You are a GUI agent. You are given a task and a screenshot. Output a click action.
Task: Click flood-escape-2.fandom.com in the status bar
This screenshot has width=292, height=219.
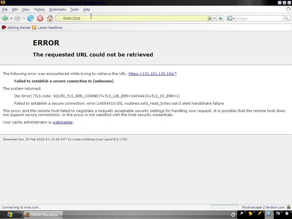coord(263,207)
